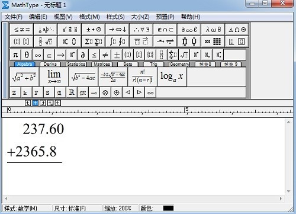Open the labeled arrow templates palette
Image resolution: width=296 pixels, height=214 pixels.
(x=165, y=41)
